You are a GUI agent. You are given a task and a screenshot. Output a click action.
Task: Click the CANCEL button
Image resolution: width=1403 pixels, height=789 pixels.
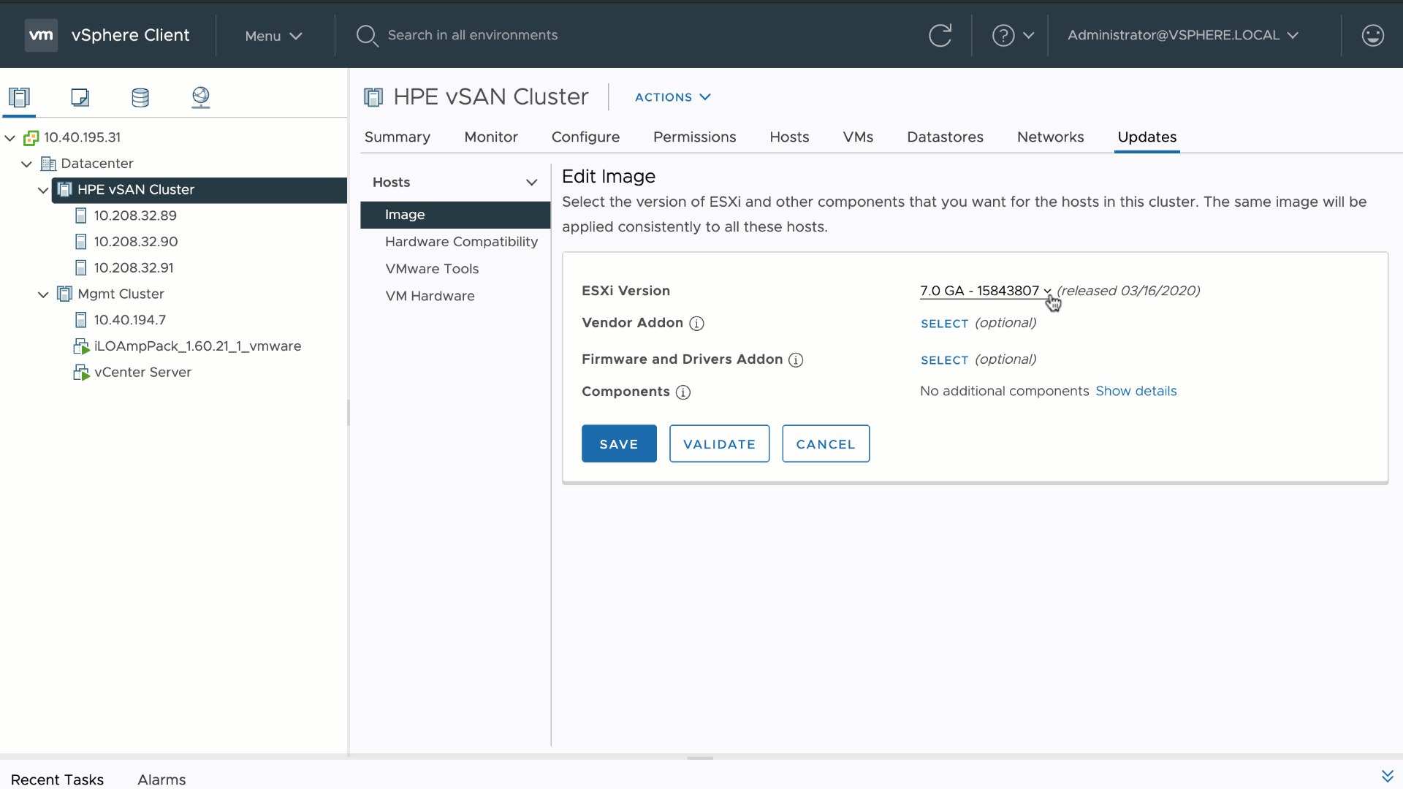826,443
